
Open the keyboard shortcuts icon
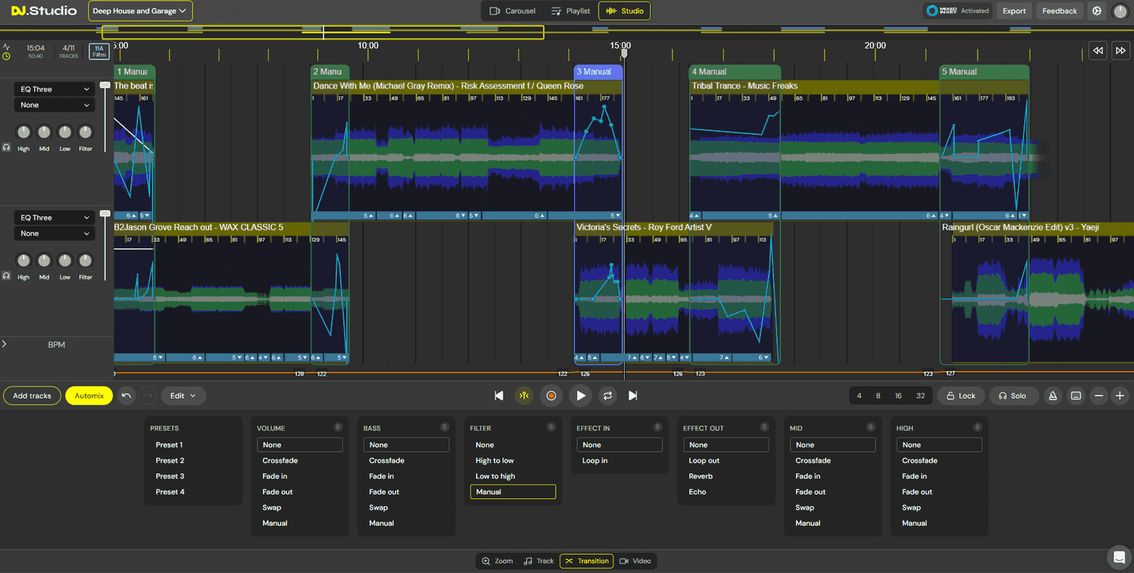1076,395
